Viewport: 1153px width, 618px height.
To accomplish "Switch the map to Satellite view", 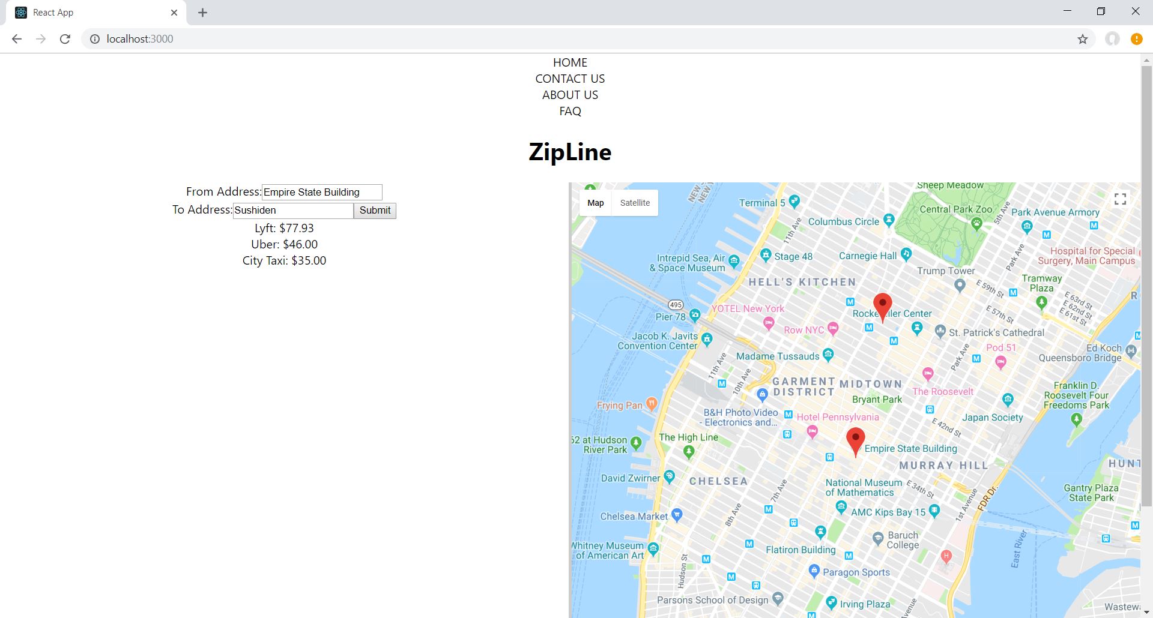I will (x=635, y=203).
